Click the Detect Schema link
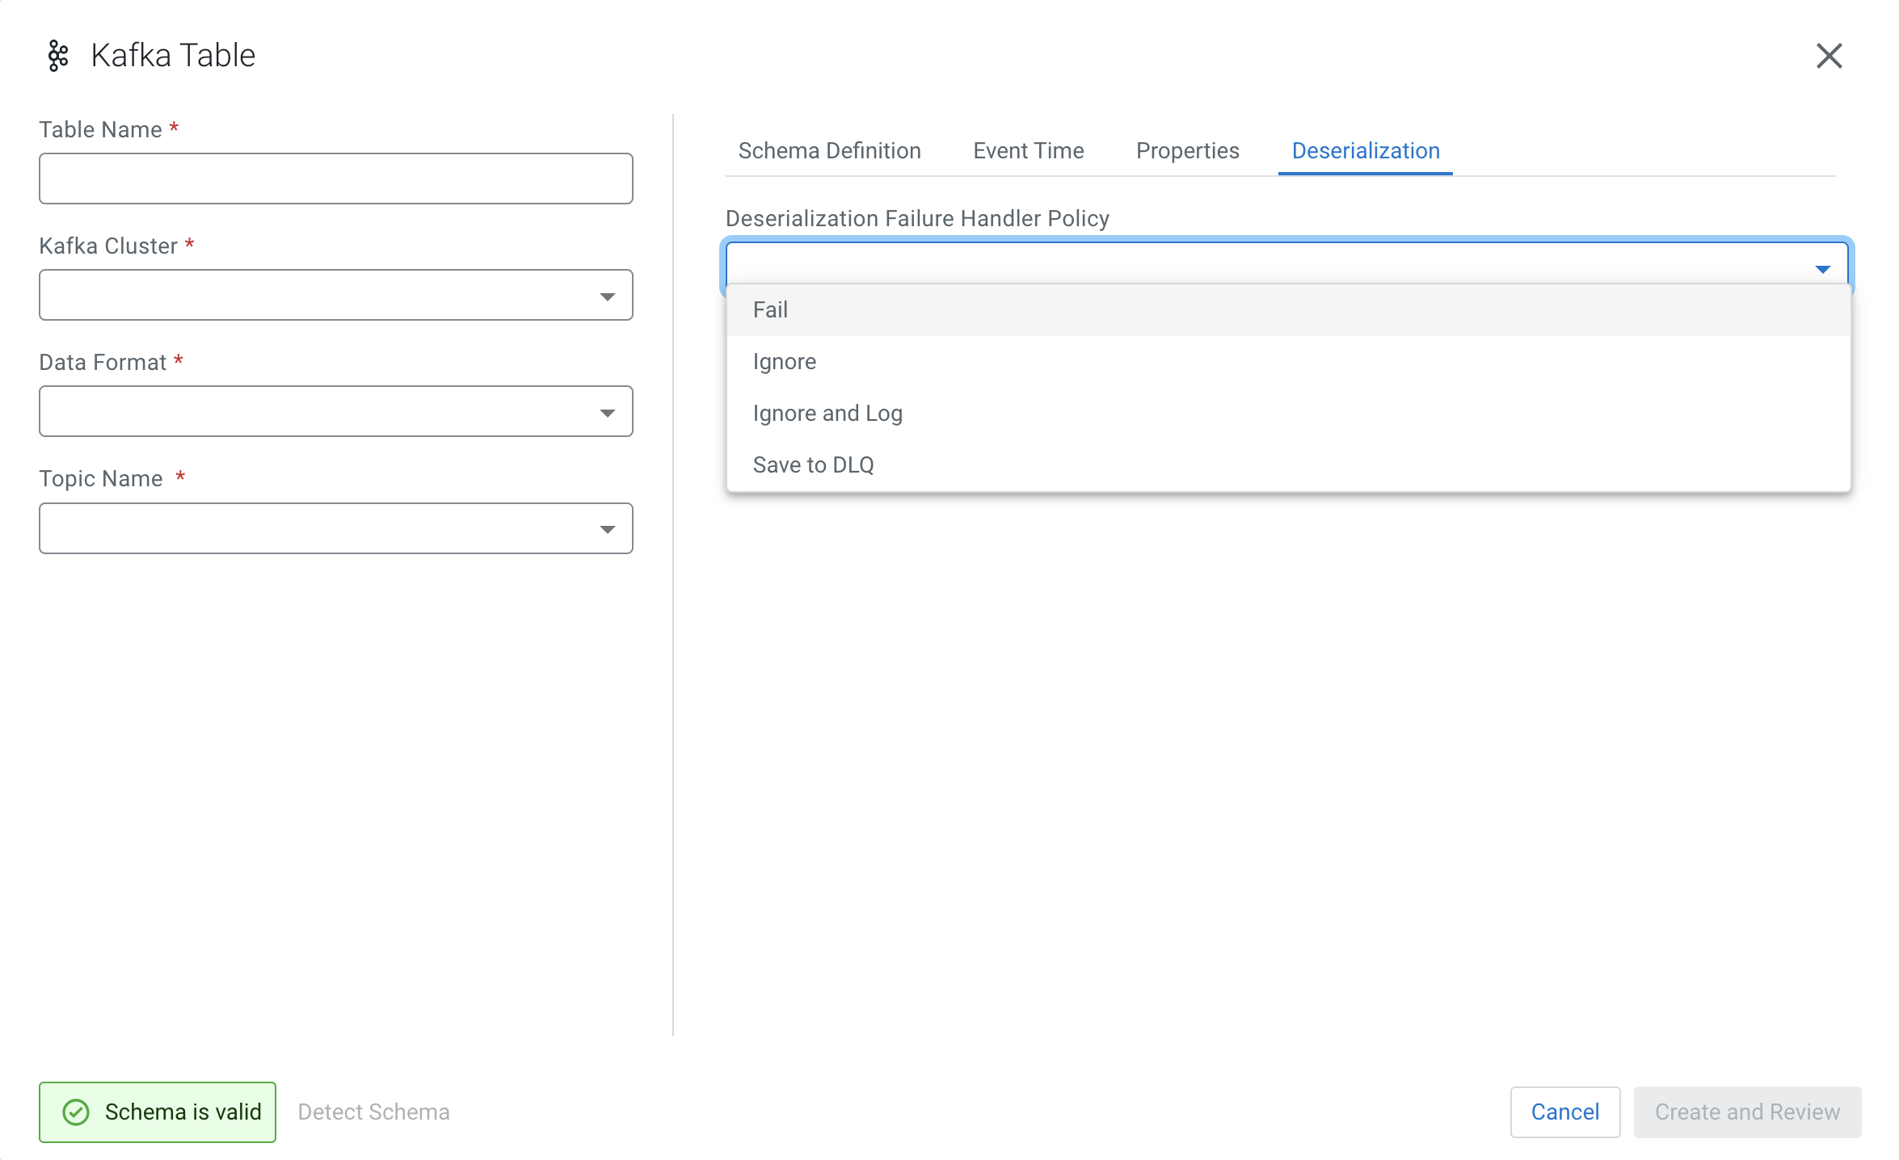Screen dimensions: 1899x1160 point(373,1112)
